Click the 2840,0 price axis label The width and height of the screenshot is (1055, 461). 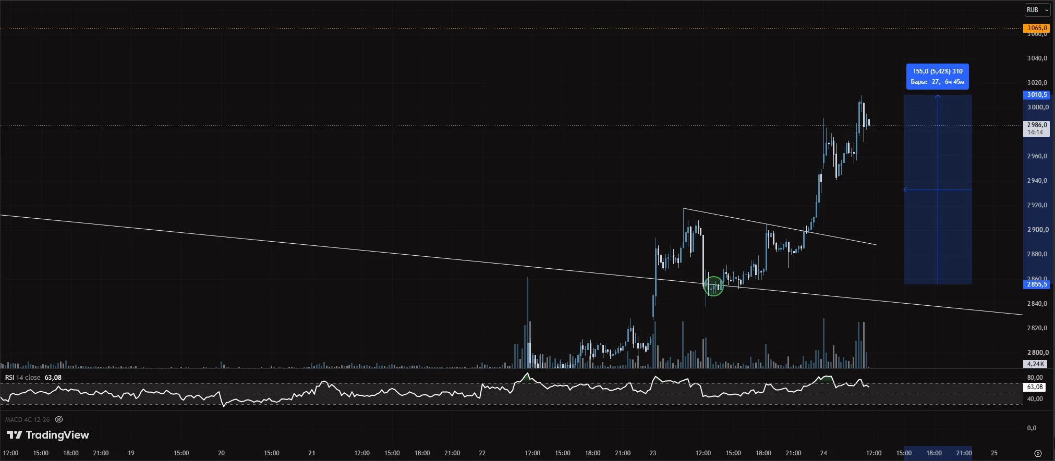point(1037,304)
